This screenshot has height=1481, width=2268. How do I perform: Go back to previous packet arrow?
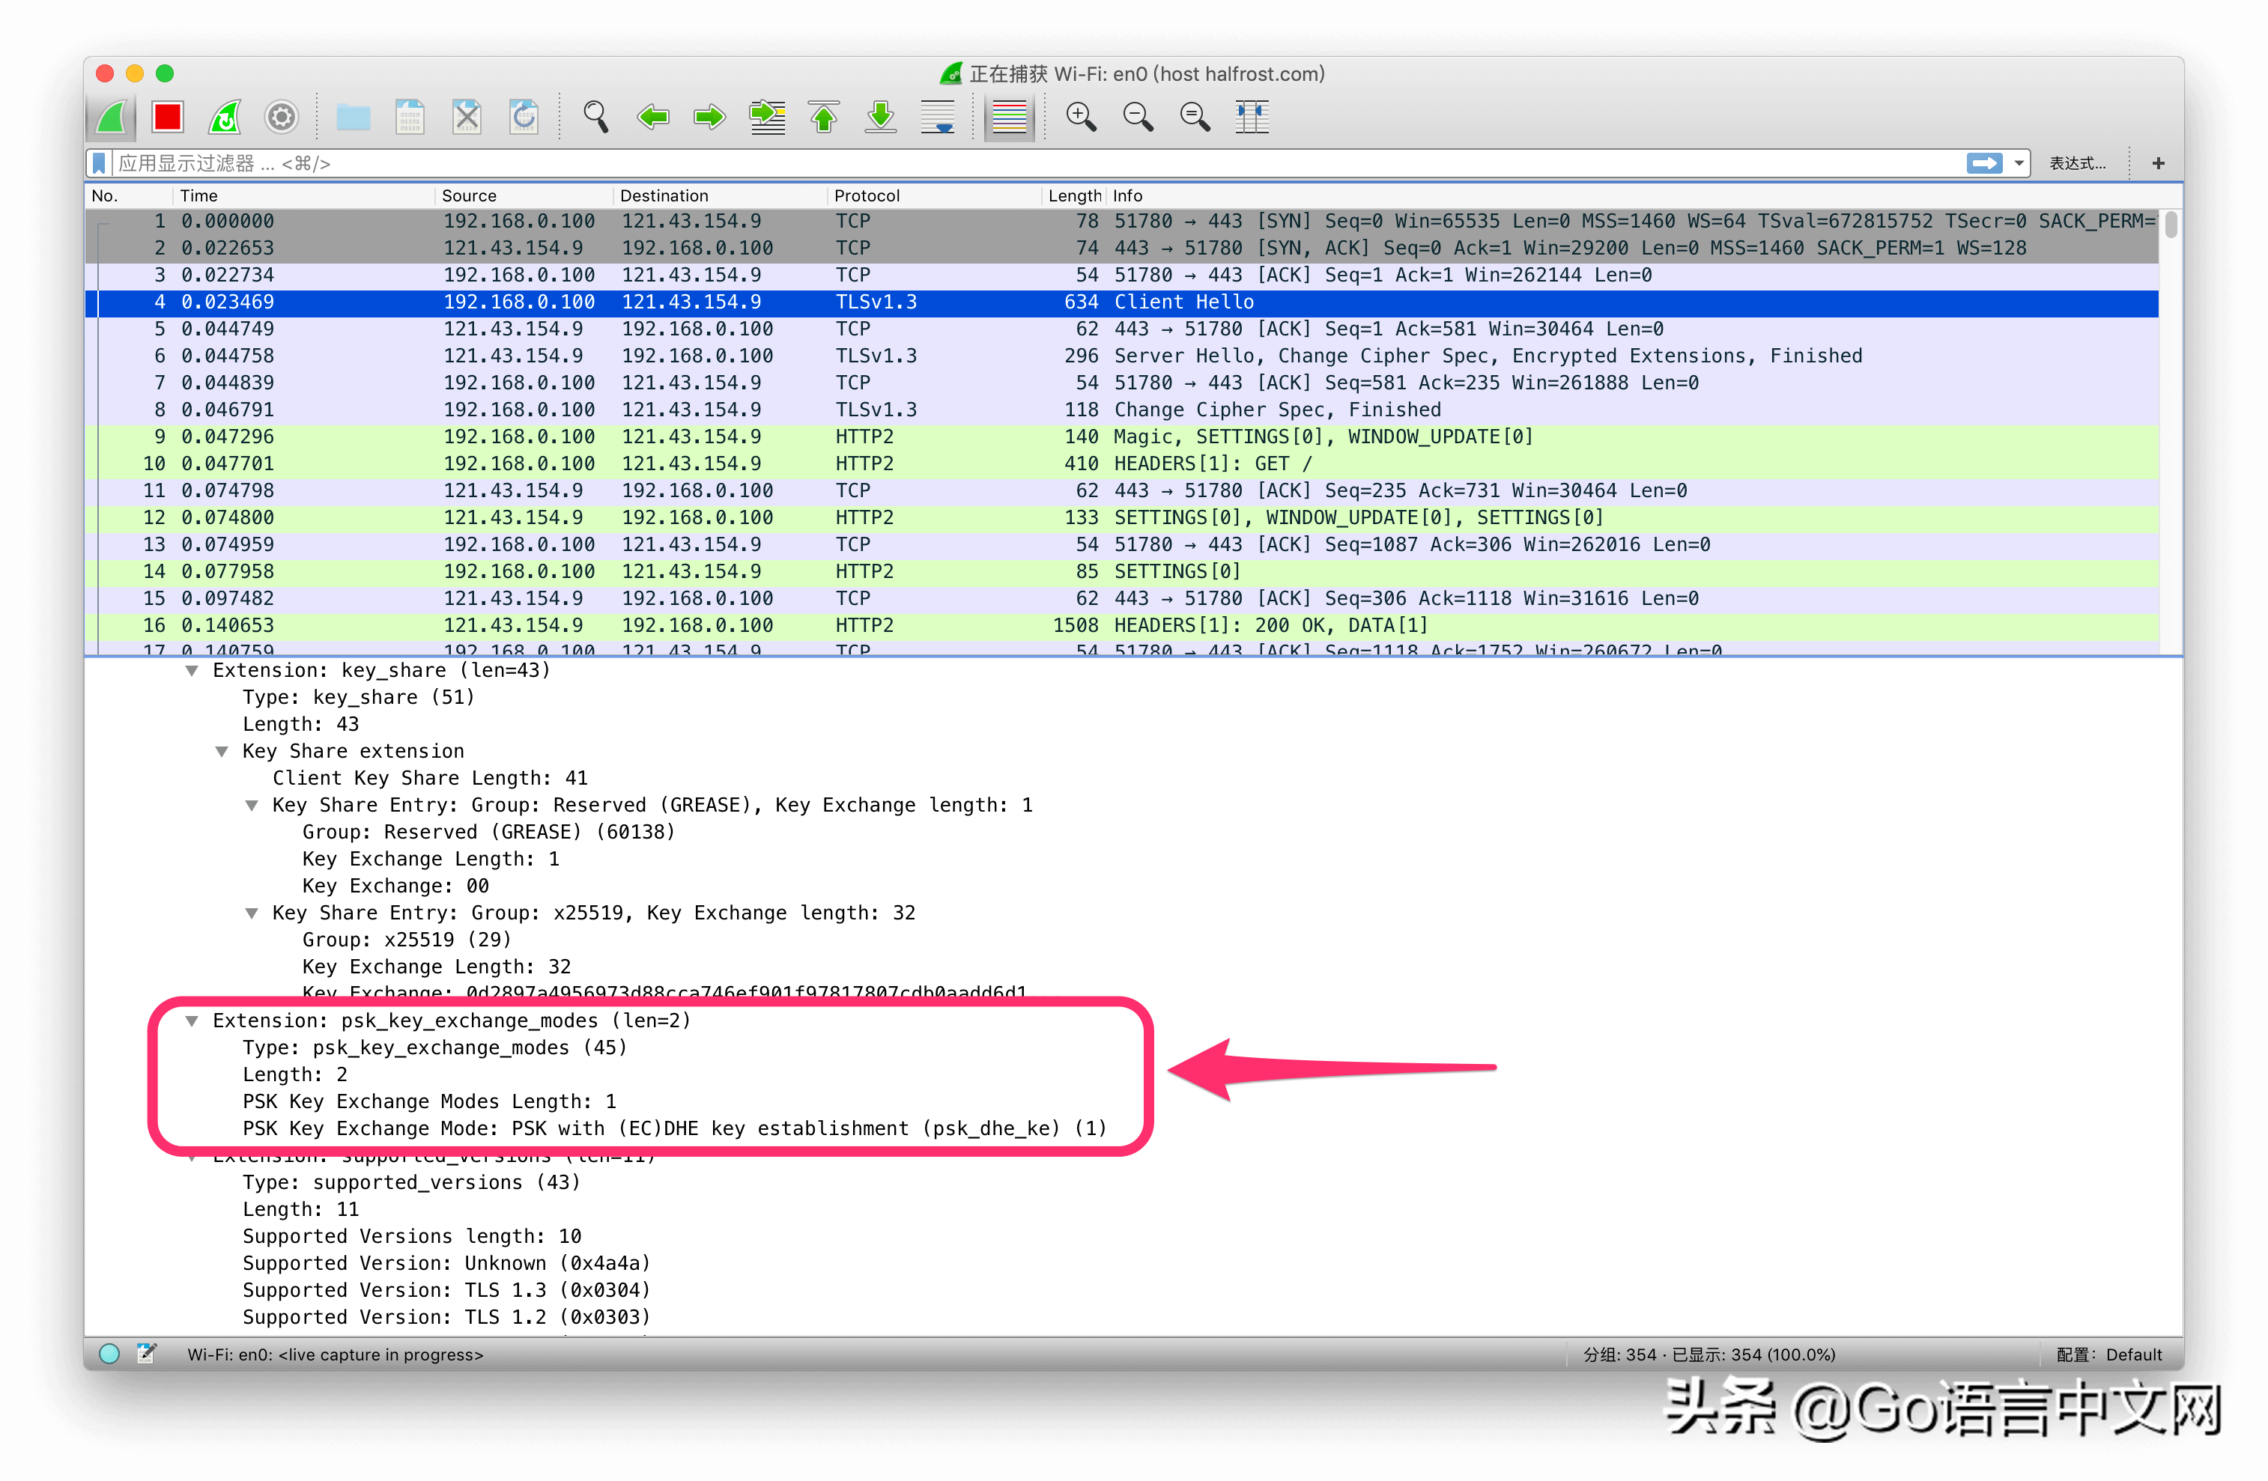[653, 117]
